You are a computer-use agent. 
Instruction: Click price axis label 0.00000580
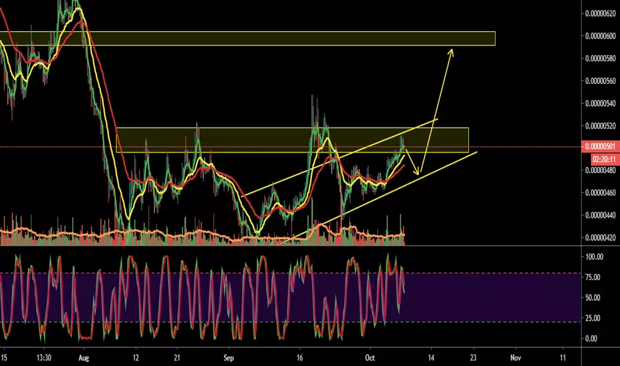click(601, 59)
